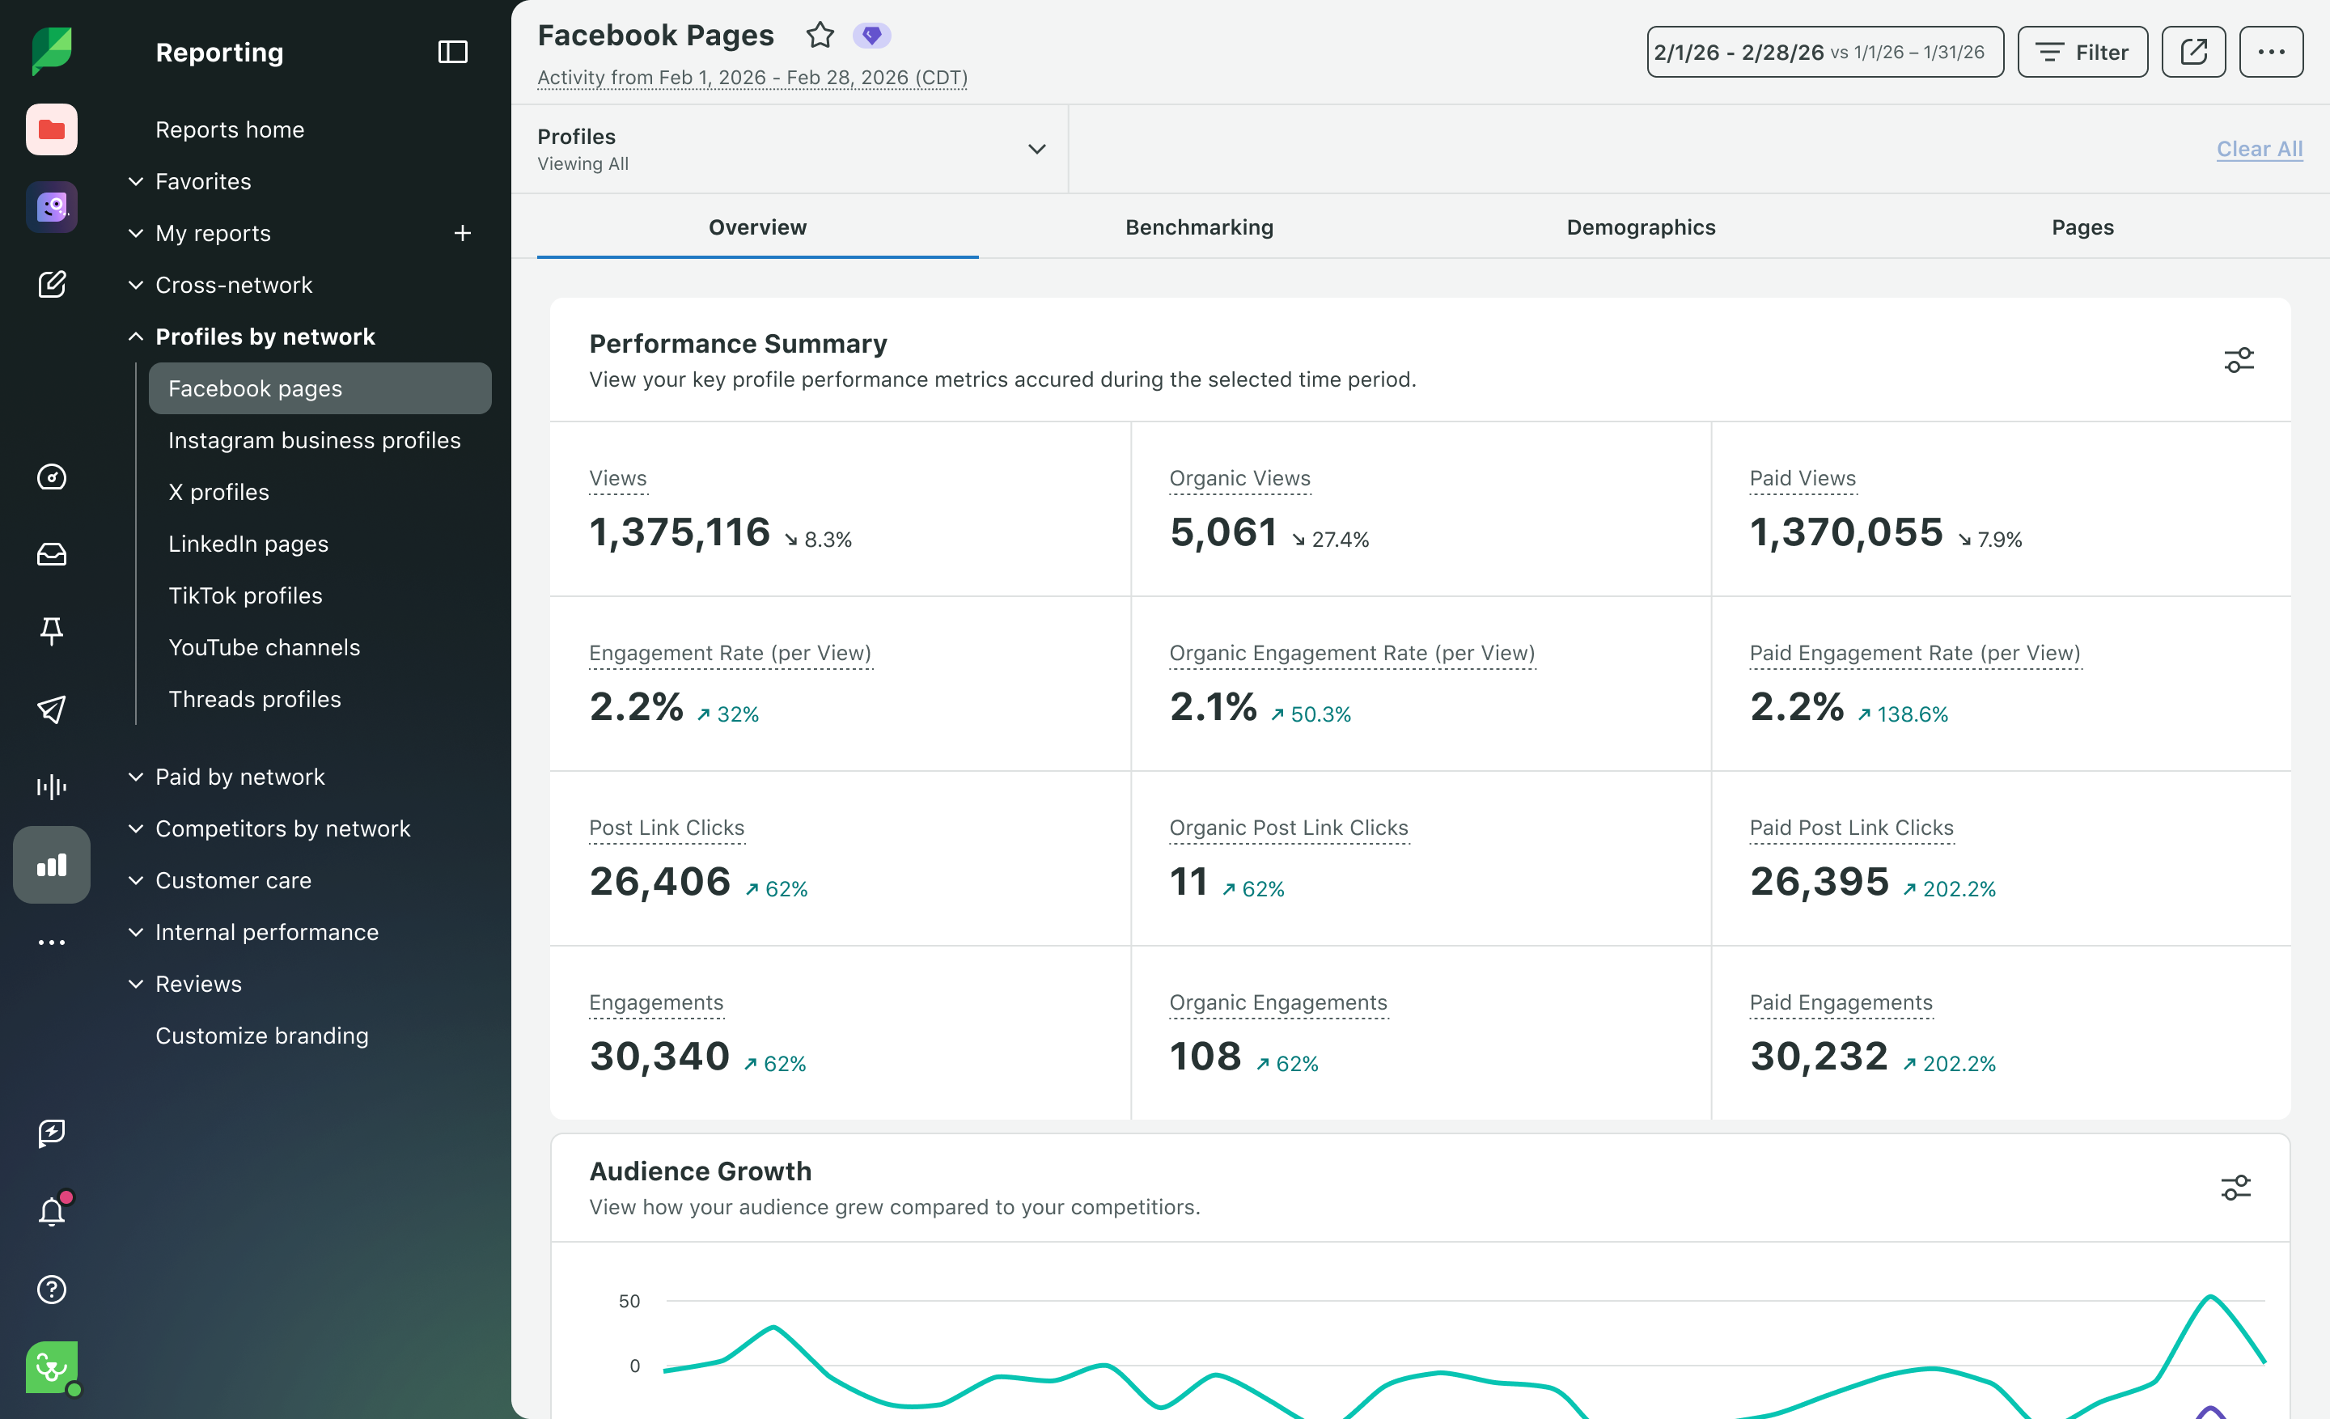Open the three-dot more options menu
The width and height of the screenshot is (2330, 1419).
pyautogui.click(x=2270, y=52)
